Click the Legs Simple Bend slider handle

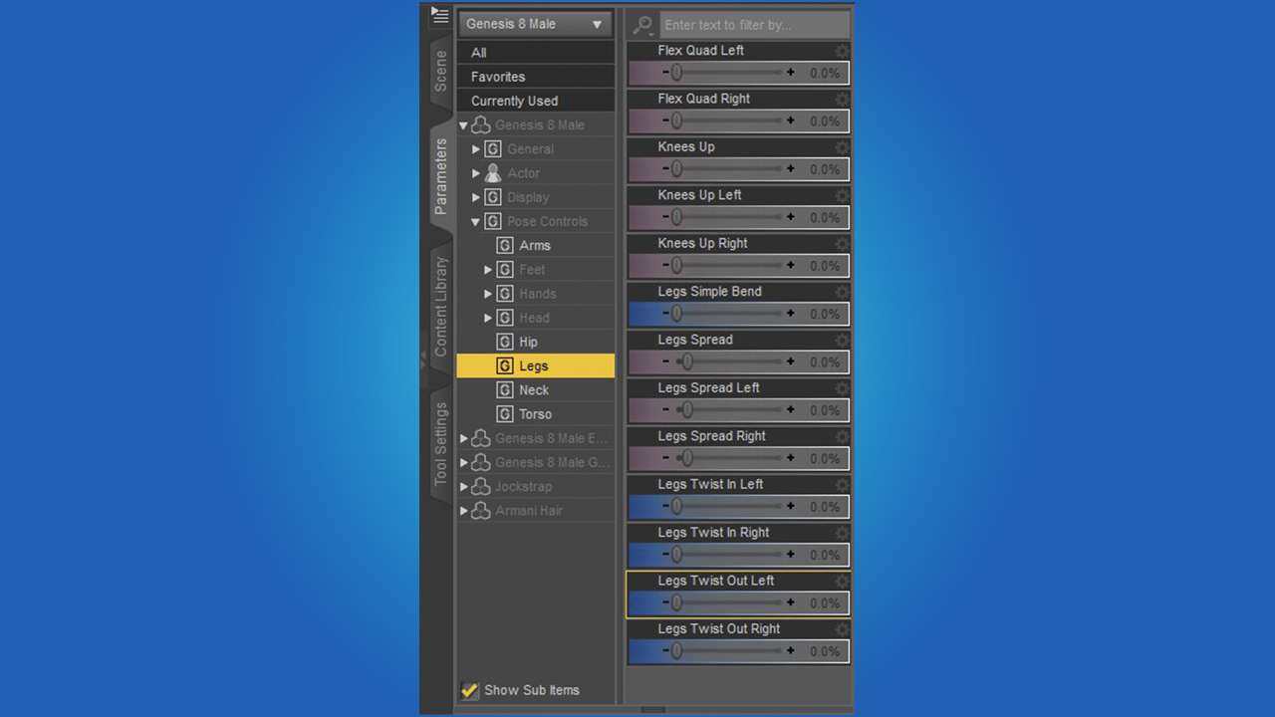[676, 313]
